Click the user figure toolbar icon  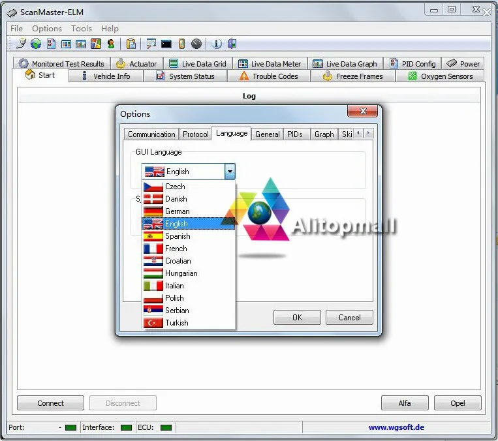click(x=111, y=44)
